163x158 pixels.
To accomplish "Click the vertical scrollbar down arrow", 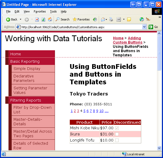I will click(159, 148).
